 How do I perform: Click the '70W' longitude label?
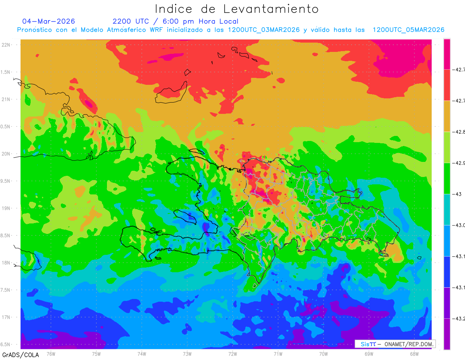click(x=324, y=354)
